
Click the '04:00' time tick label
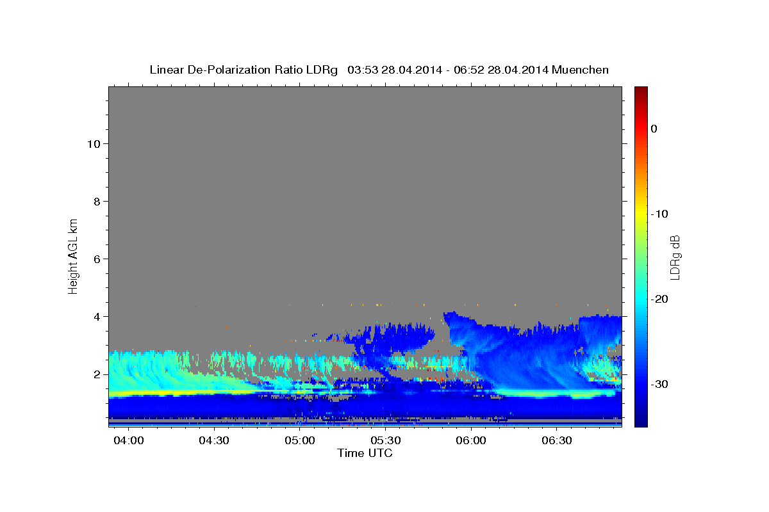pyautogui.click(x=128, y=441)
